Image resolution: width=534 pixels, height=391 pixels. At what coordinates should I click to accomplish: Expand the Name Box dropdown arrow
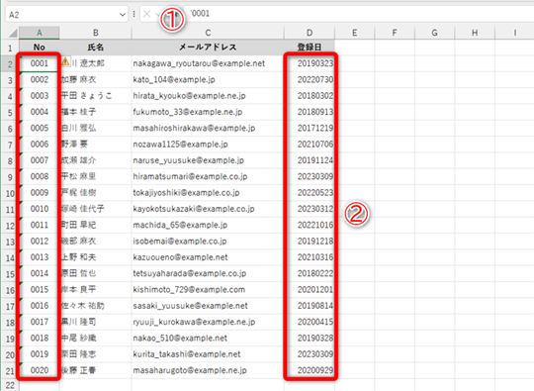pos(123,14)
